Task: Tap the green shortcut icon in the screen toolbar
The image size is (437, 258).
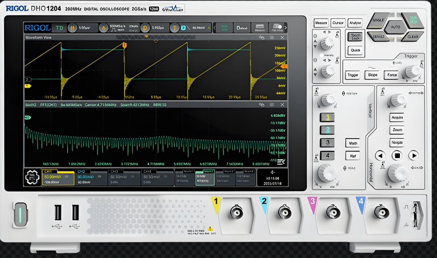Action: [x=224, y=28]
